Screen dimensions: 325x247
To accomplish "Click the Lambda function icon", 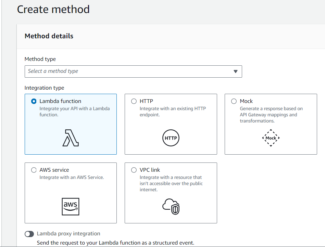I will tap(71, 138).
